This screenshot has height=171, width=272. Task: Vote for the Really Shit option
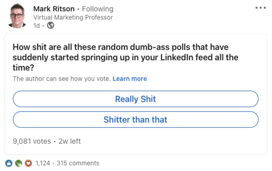click(x=136, y=99)
